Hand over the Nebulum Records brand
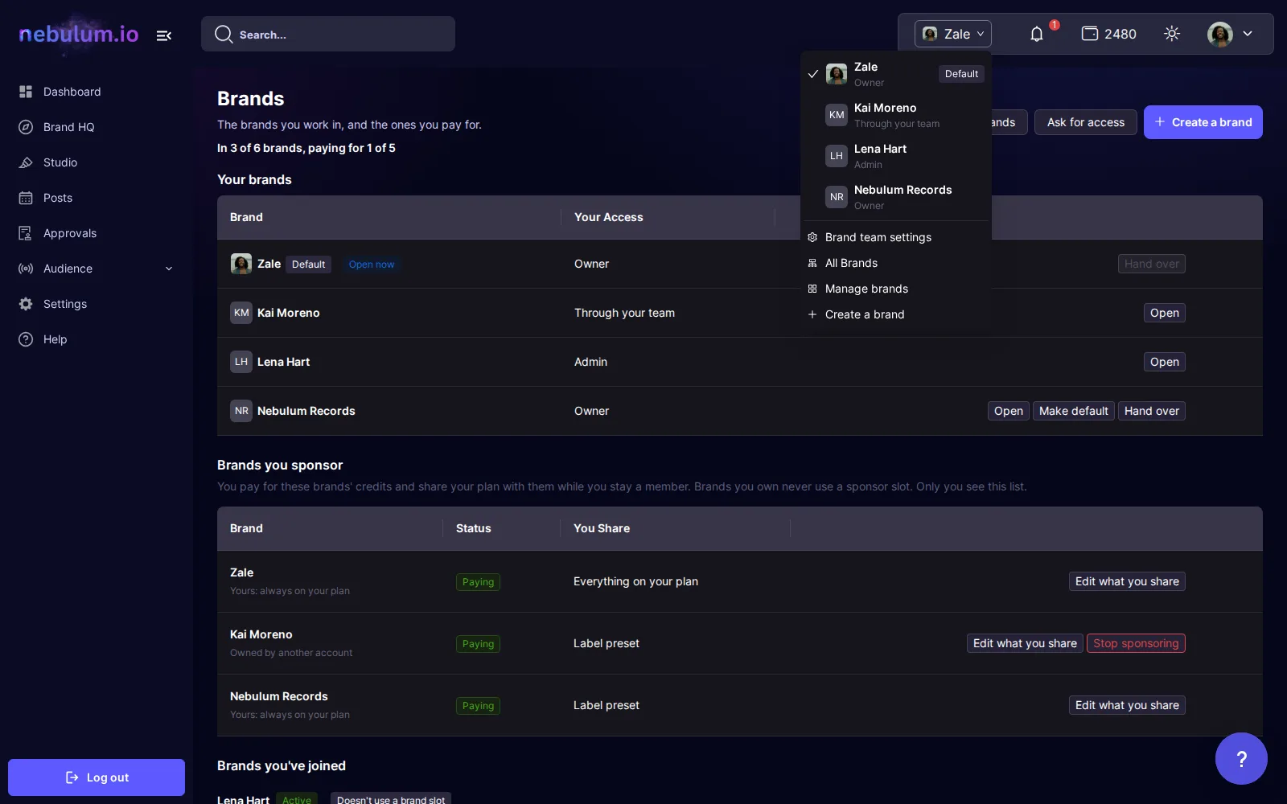This screenshot has width=1287, height=804. (x=1152, y=411)
